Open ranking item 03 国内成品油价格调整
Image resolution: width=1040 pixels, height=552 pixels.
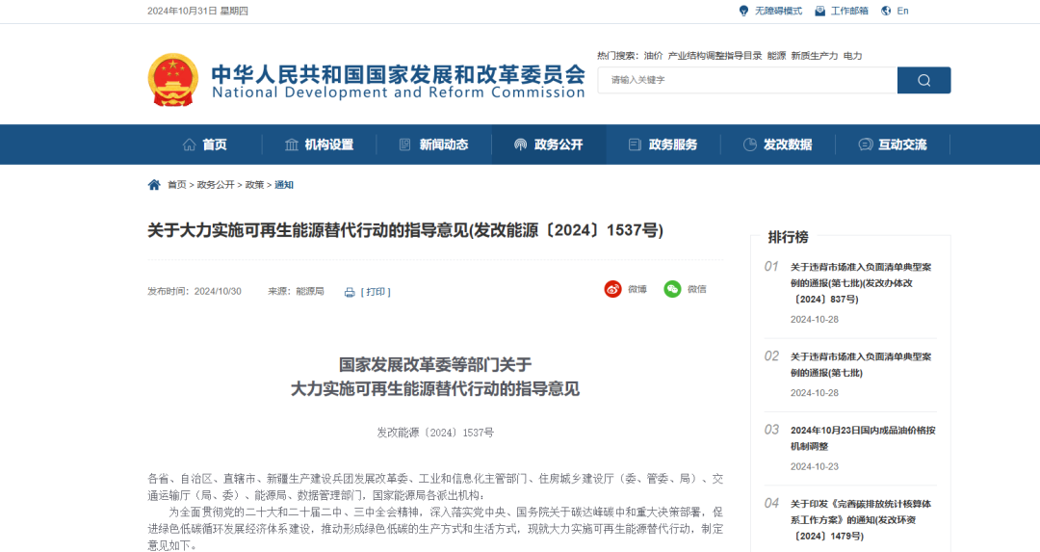(863, 438)
